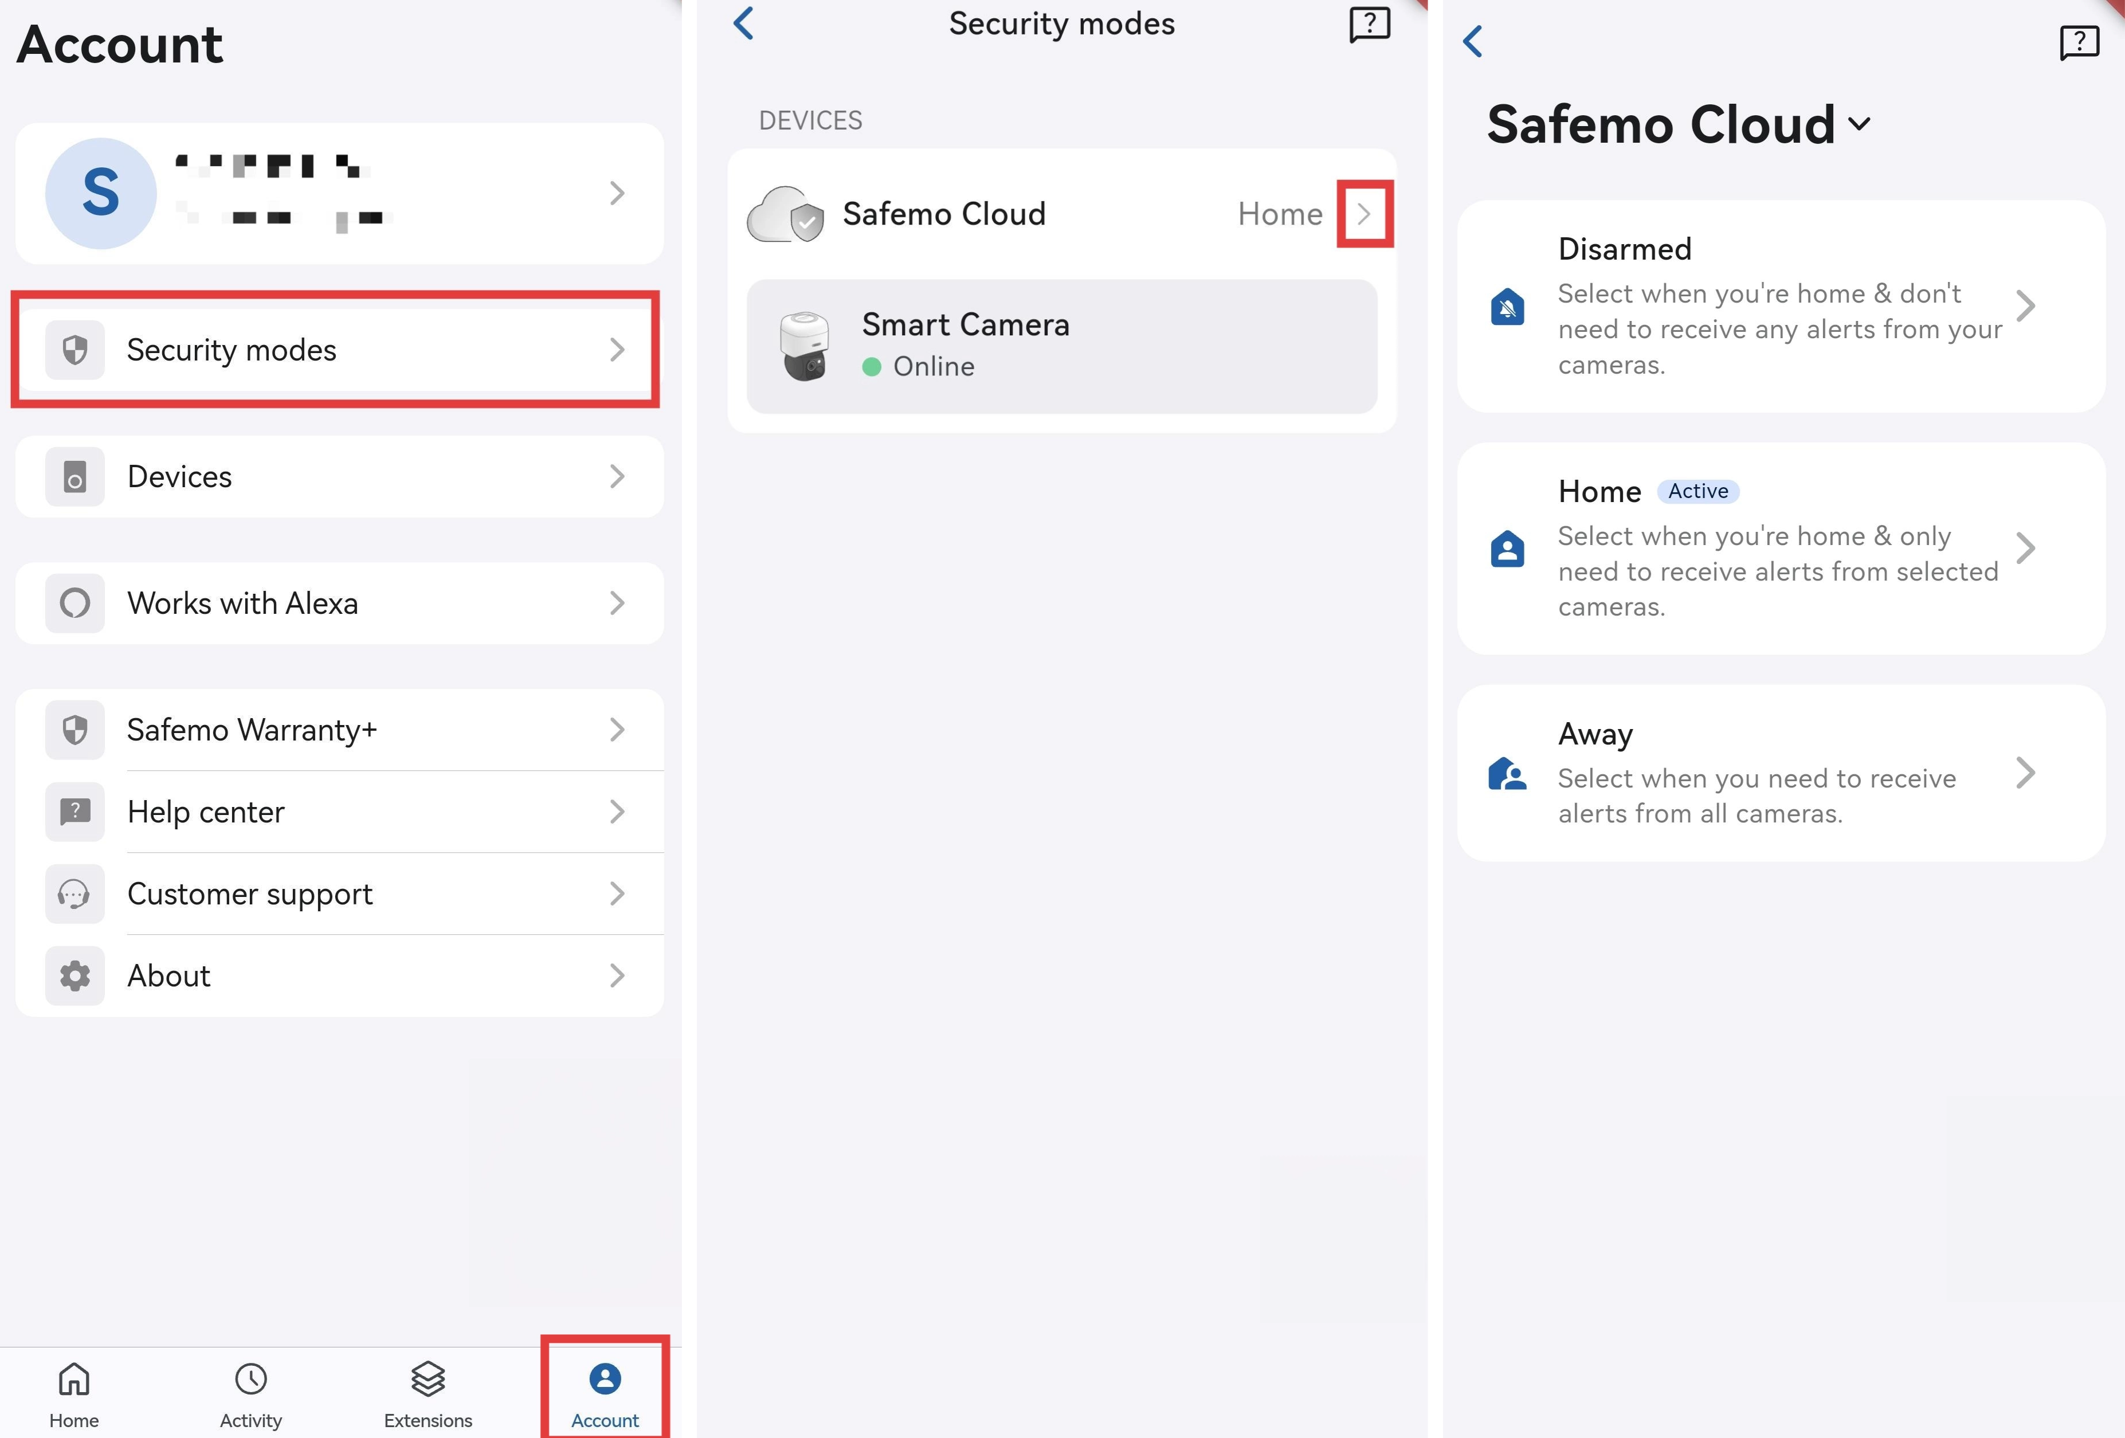Click the Home mode value text
The width and height of the screenshot is (2125, 1438).
tap(1280, 214)
